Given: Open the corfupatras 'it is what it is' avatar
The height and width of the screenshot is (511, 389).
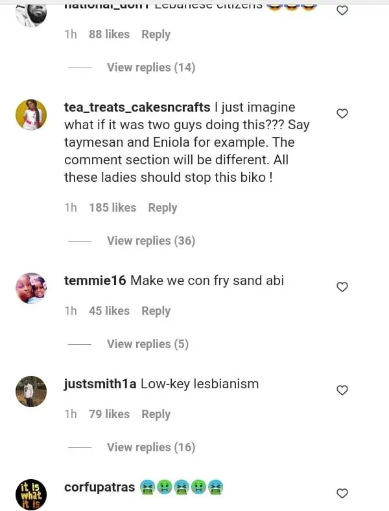Looking at the screenshot, I should point(31,494).
